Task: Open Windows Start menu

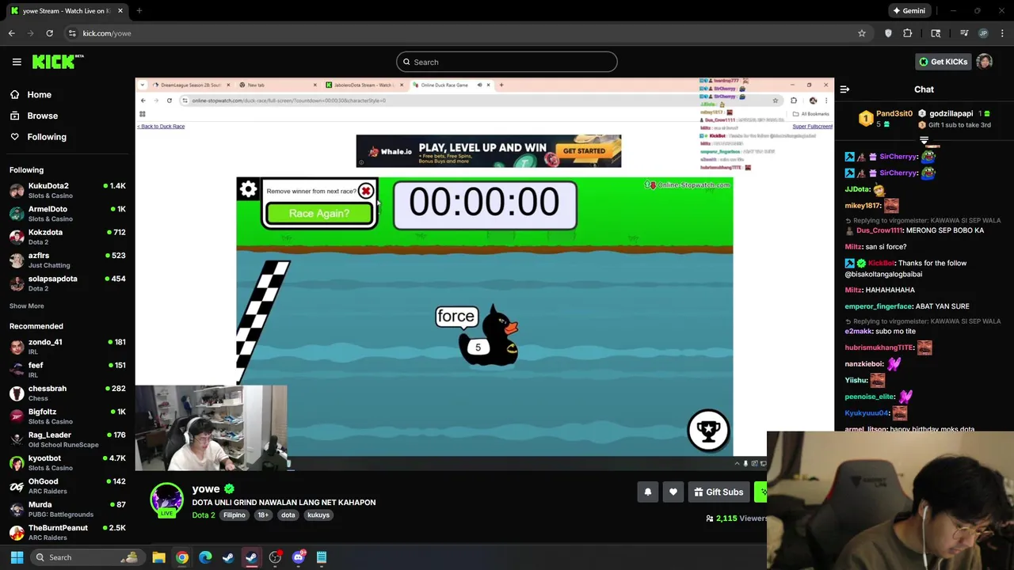Action: click(17, 557)
